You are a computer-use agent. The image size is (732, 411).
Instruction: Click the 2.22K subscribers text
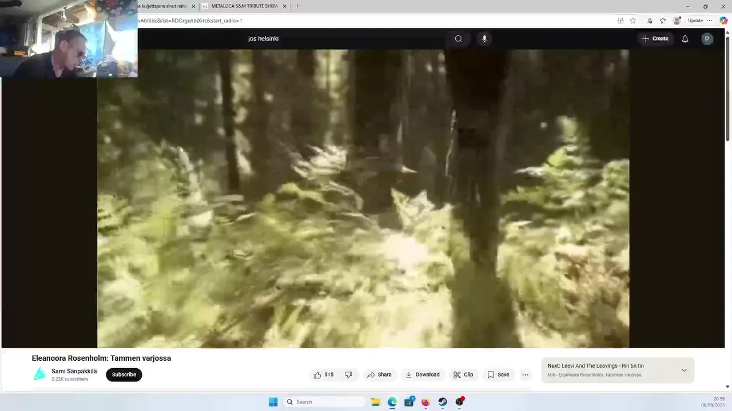(x=70, y=379)
